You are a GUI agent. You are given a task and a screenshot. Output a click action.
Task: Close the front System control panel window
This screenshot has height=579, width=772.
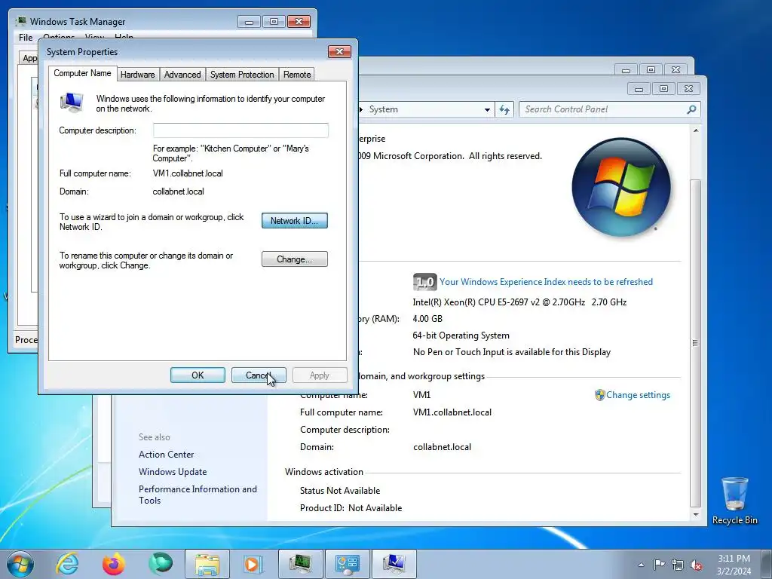click(688, 89)
